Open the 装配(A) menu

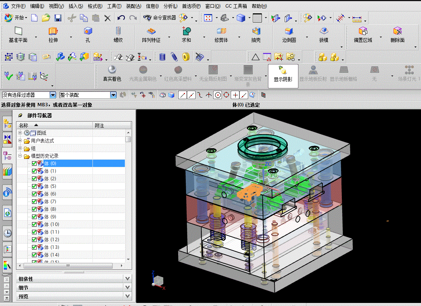pyautogui.click(x=134, y=6)
